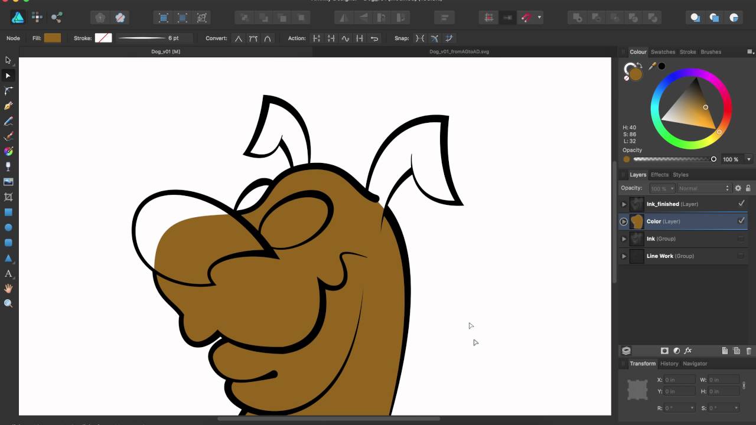Toggle the Line Work group visibility
Image resolution: width=756 pixels, height=425 pixels.
click(x=741, y=256)
